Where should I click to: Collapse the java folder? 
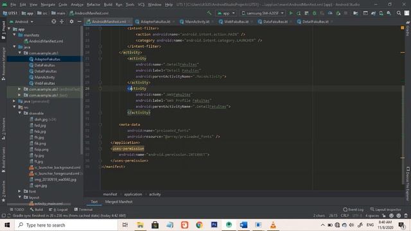pos(14,47)
